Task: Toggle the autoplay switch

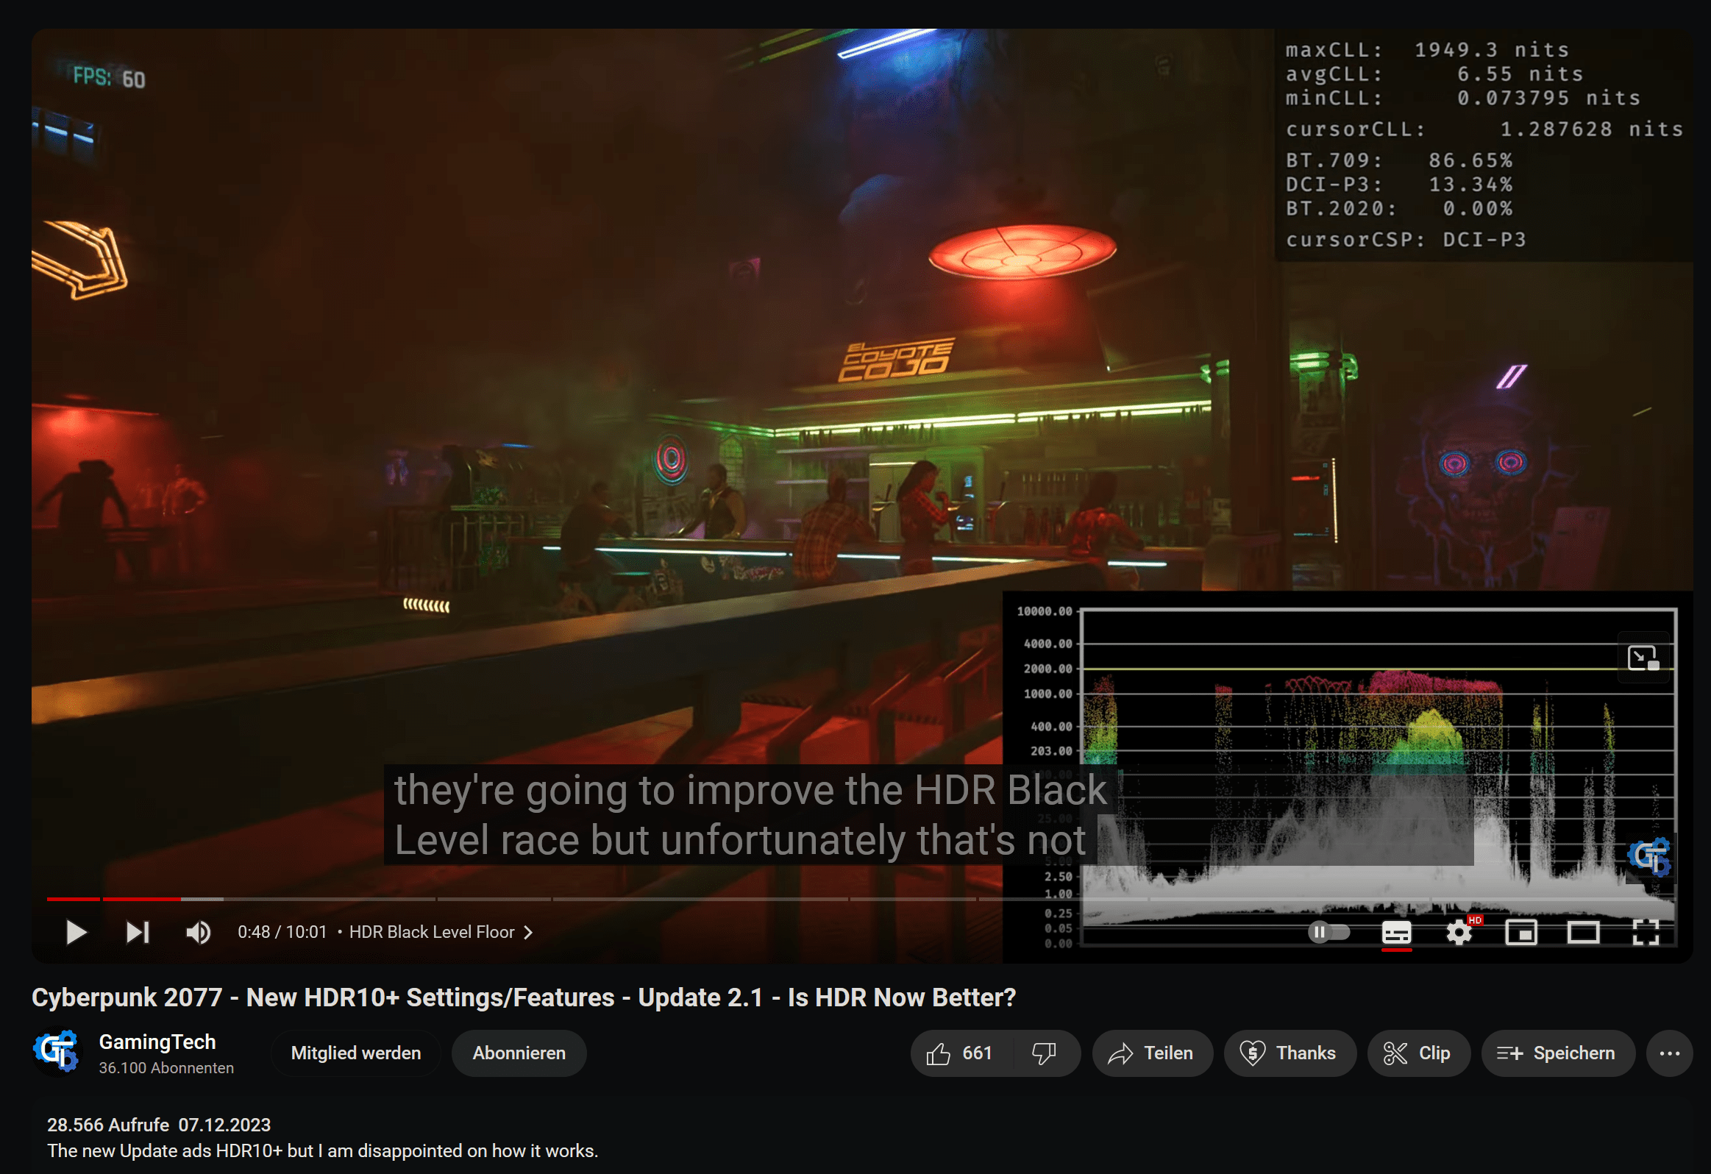Action: [1329, 932]
